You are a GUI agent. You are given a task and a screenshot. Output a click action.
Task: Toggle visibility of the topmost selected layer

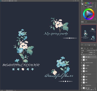pyautogui.click(x=81, y=57)
